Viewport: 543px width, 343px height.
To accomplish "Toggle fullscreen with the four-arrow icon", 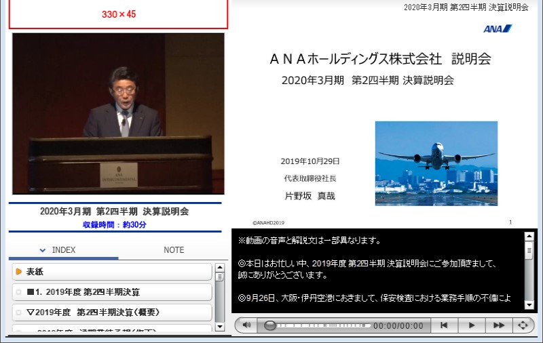I will click(x=523, y=325).
